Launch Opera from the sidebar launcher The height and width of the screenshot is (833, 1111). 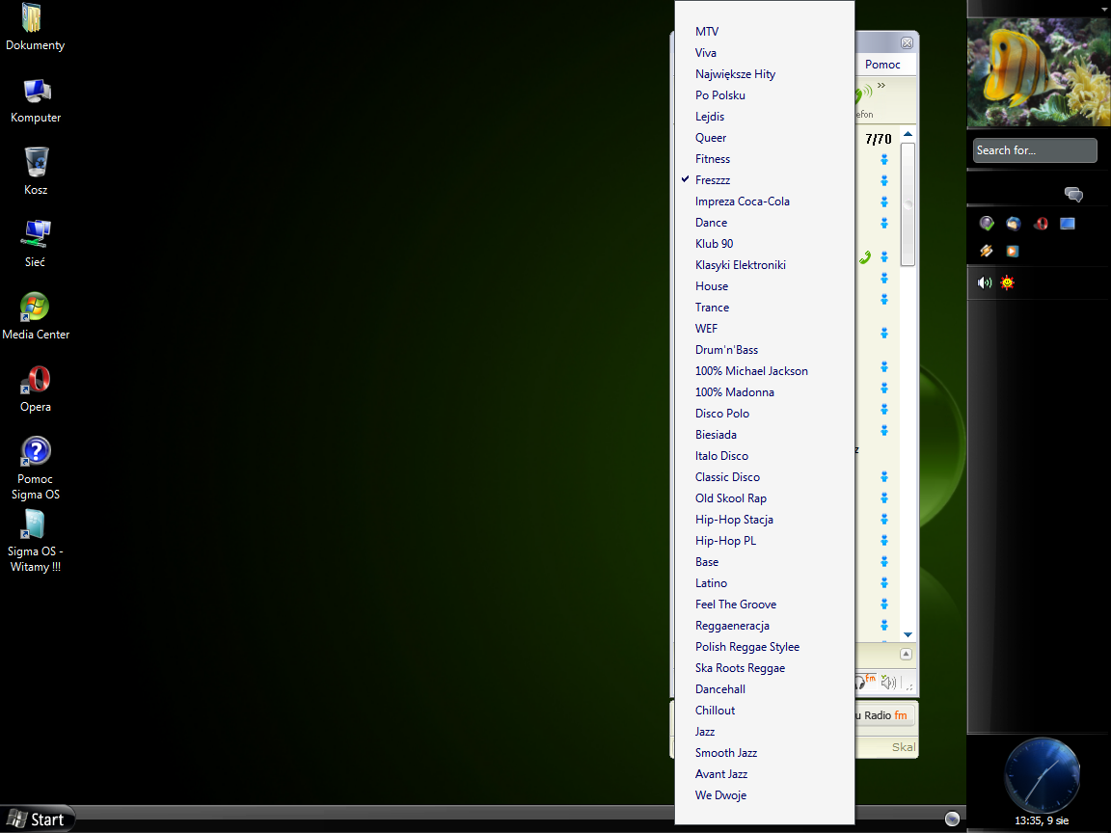click(1041, 224)
